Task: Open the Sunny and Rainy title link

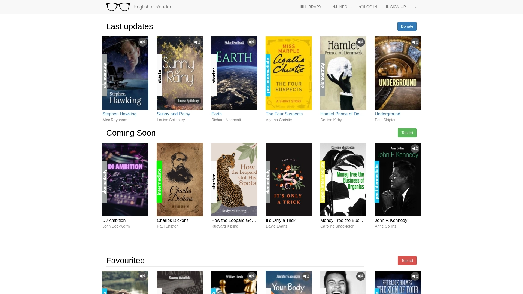Action: [x=173, y=114]
